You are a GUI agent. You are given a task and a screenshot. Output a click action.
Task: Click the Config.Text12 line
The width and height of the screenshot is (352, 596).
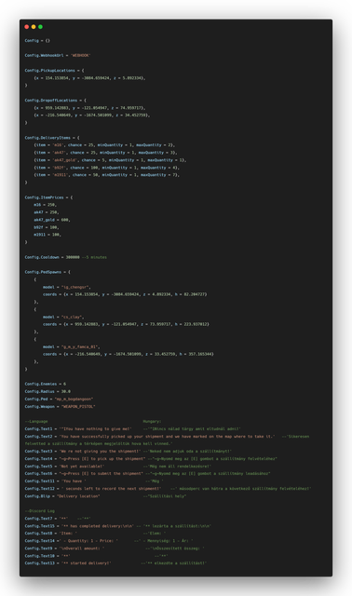(x=168, y=488)
